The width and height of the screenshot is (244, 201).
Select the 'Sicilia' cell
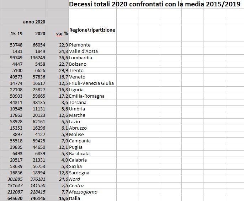click(92, 166)
